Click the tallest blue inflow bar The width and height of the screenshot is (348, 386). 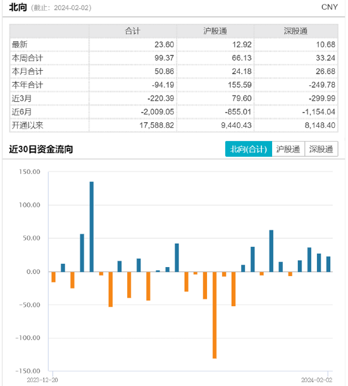(92, 227)
